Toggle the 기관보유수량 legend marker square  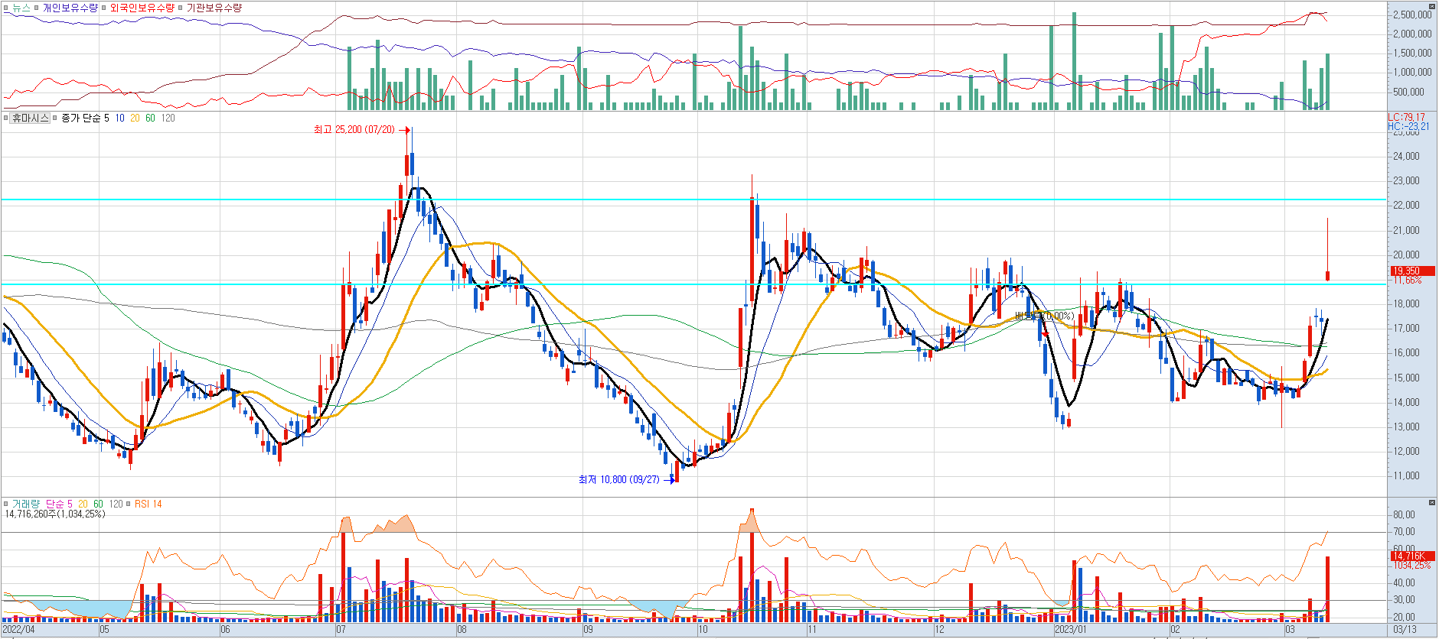(x=181, y=8)
